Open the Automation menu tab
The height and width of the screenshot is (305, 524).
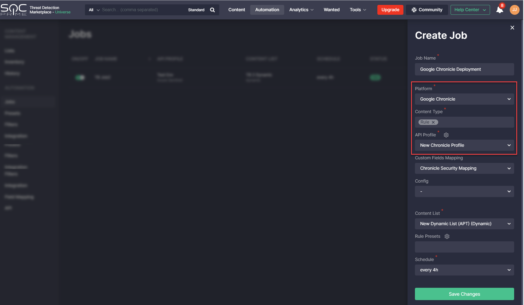point(267,10)
